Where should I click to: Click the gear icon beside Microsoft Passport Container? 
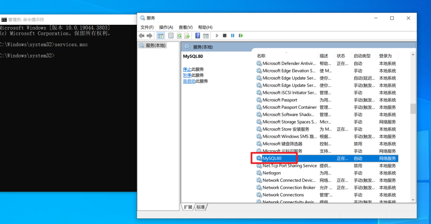(x=259, y=107)
